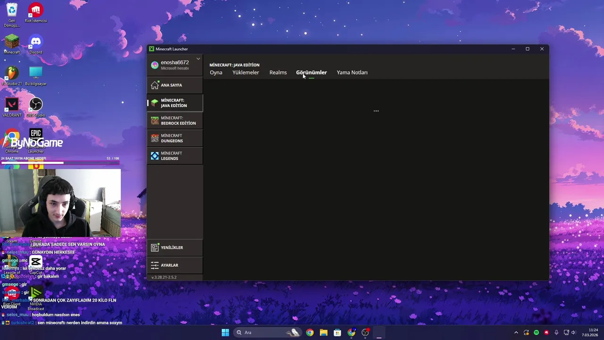Select the Recycle Bin desktop icon
Image resolution: width=604 pixels, height=340 pixels.
12,15
